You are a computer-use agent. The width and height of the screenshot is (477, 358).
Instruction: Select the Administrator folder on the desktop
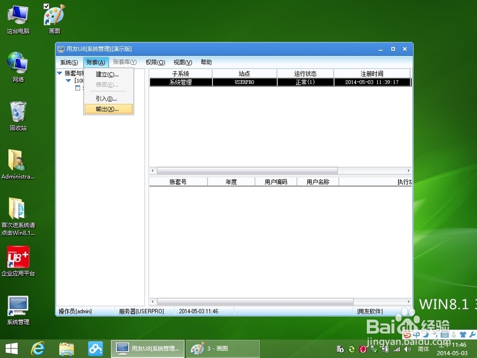coord(18,164)
